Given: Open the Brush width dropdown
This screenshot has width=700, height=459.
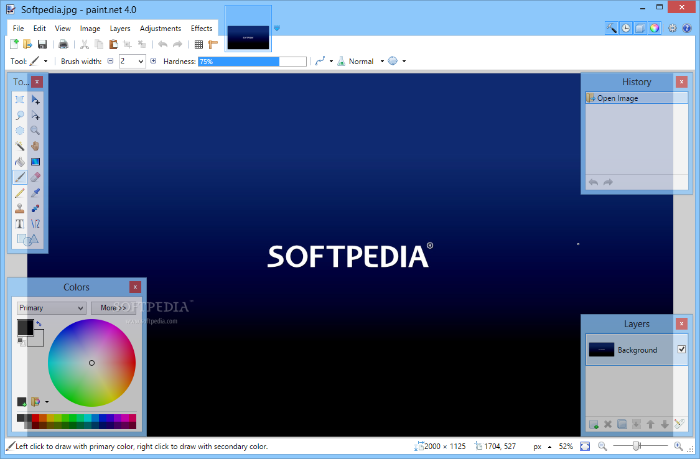Looking at the screenshot, I should [141, 62].
